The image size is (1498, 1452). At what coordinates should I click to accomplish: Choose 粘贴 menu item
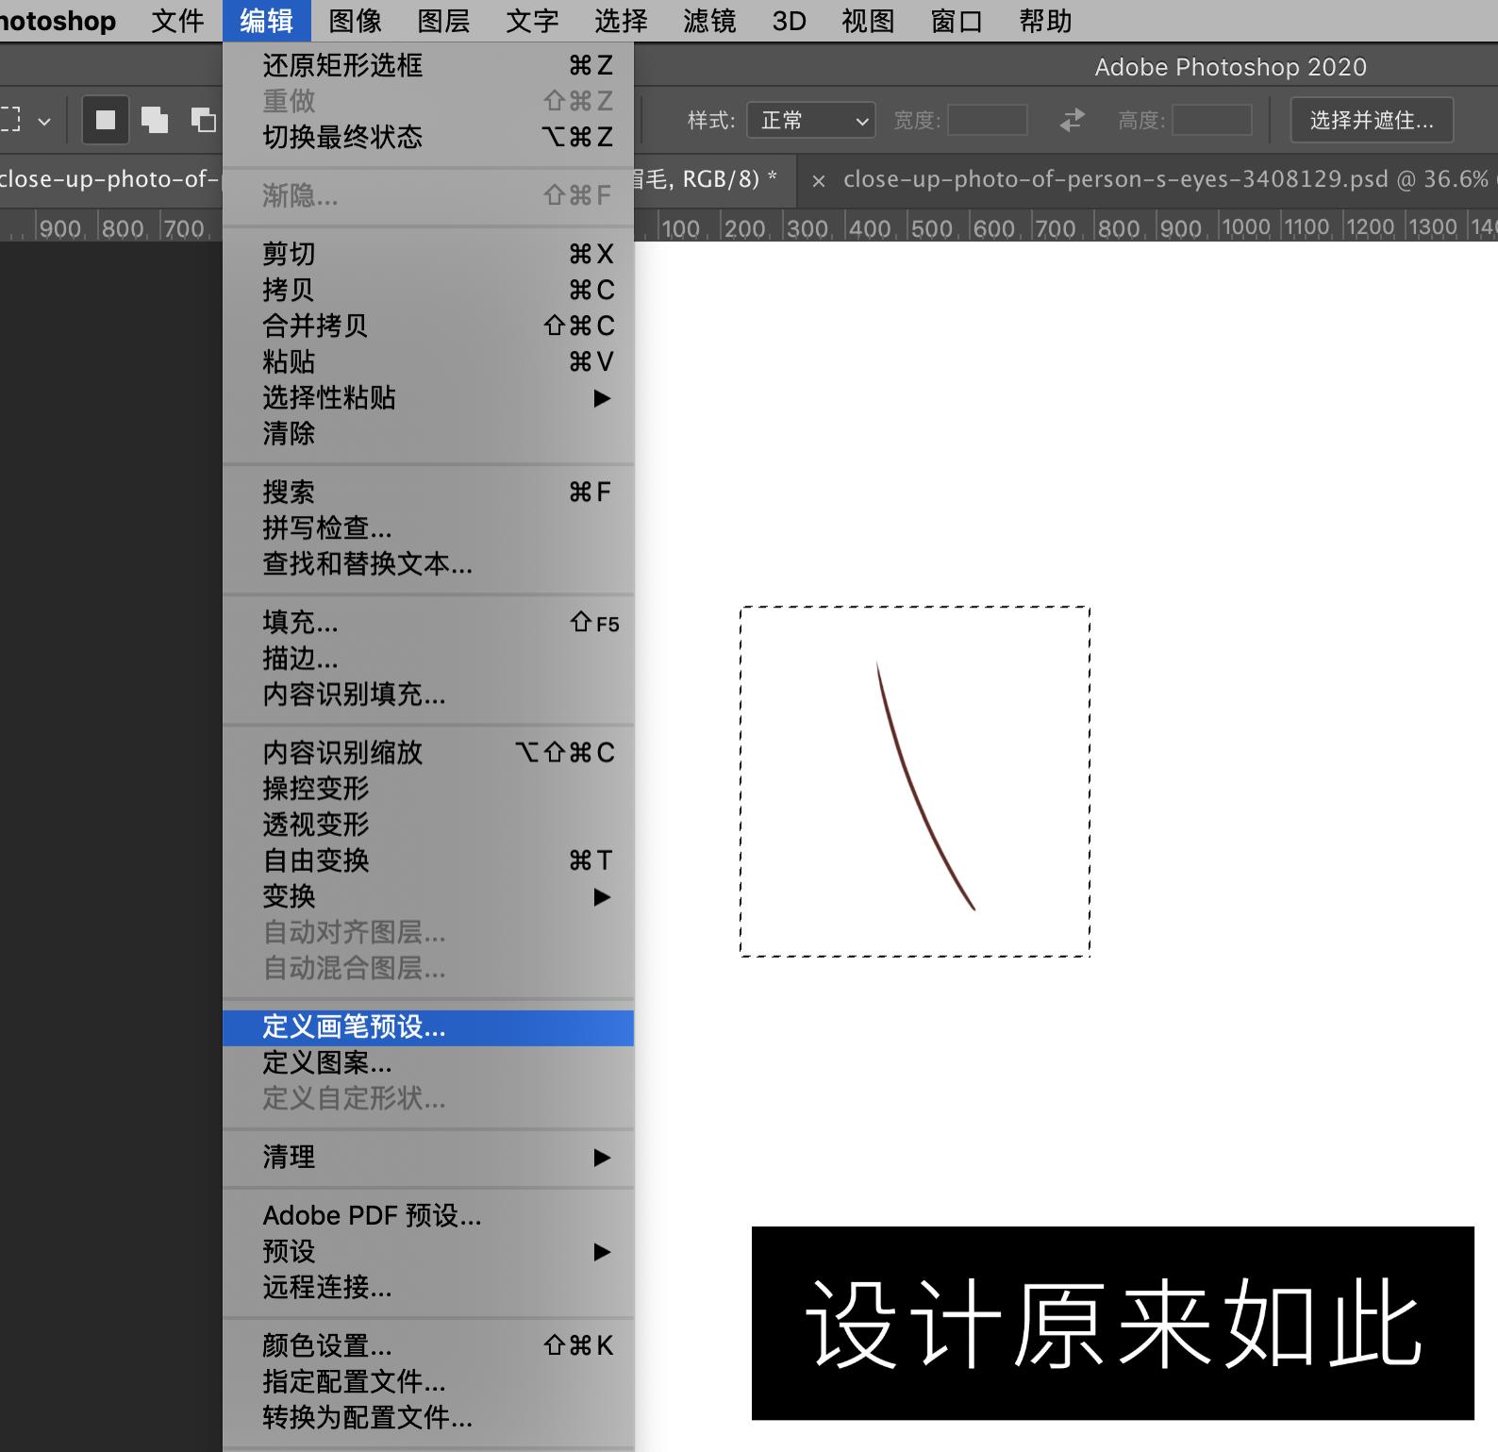[428, 361]
